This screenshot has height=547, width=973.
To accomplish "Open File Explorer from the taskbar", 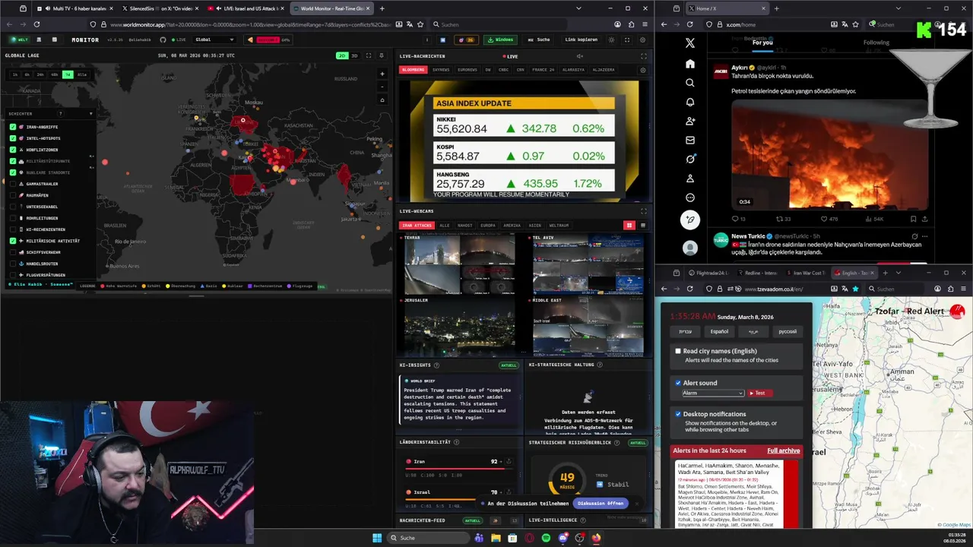I will (x=496, y=538).
